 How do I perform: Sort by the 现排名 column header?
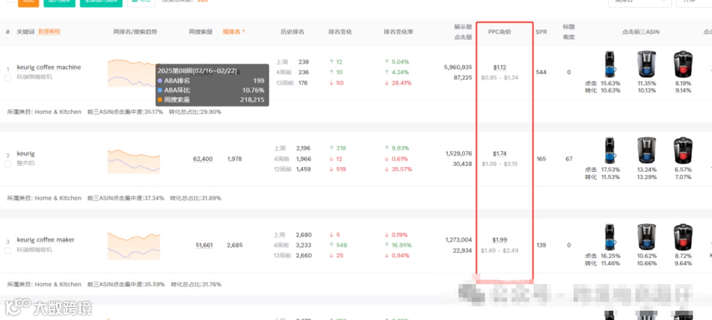point(234,32)
